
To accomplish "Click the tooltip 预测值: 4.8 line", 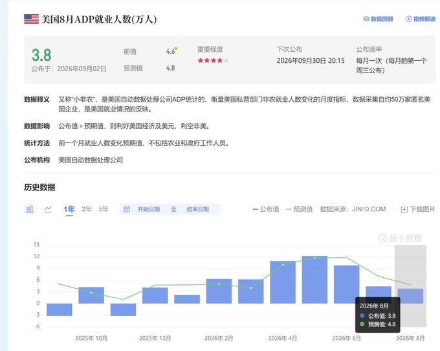I will [x=378, y=324].
